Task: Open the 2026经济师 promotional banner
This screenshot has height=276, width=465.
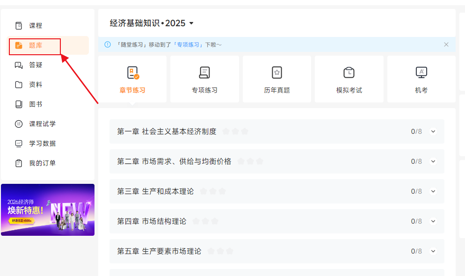Action: coord(48,210)
